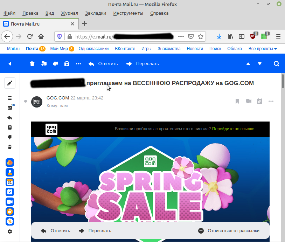The image size is (285, 242).
Task: Click Переслать in the blue toolbar
Action: [142, 64]
